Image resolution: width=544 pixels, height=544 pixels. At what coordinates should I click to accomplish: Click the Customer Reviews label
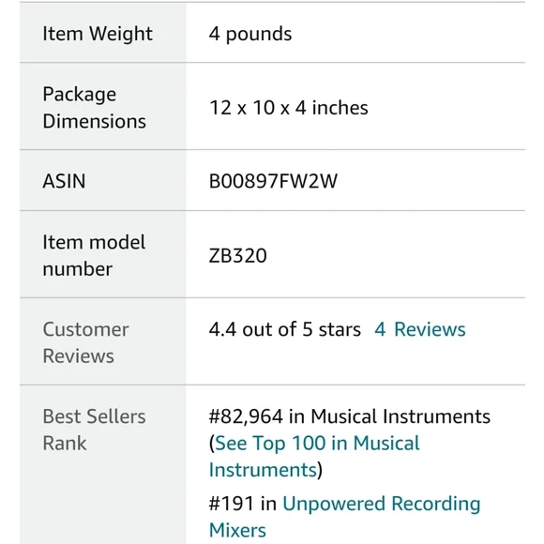tap(85, 342)
